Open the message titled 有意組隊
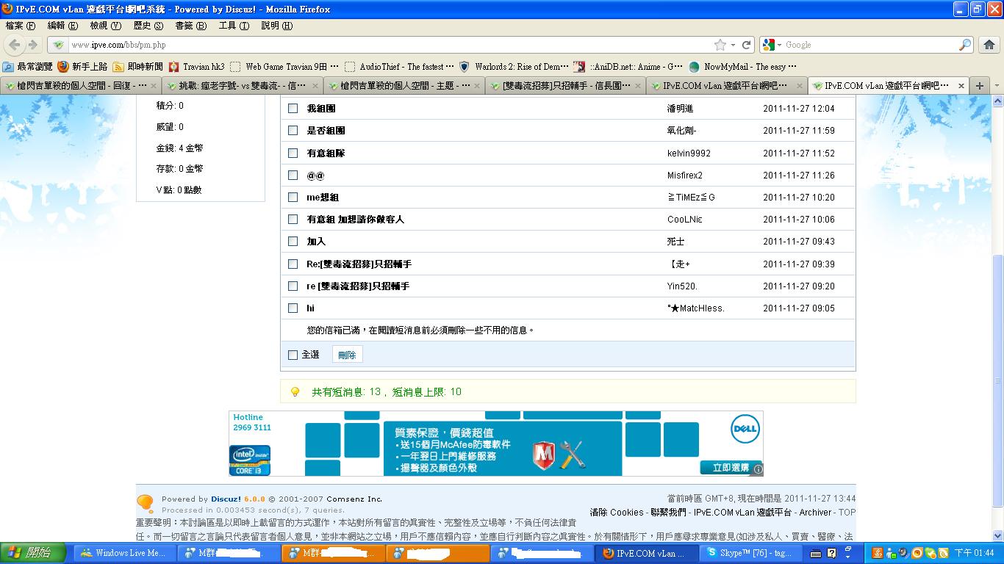The height and width of the screenshot is (564, 1004). 326,153
